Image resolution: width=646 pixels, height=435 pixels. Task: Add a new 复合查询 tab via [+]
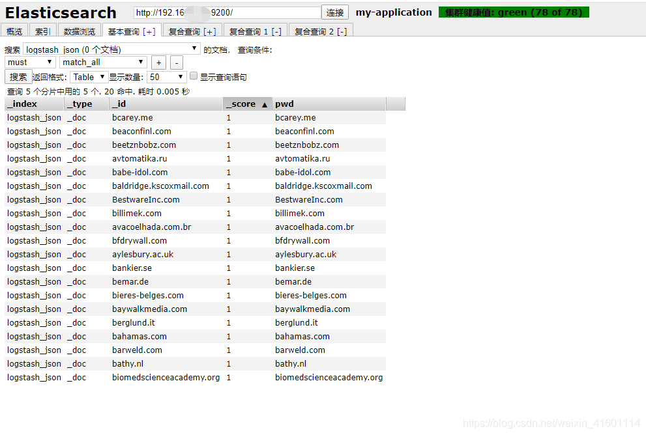210,32
